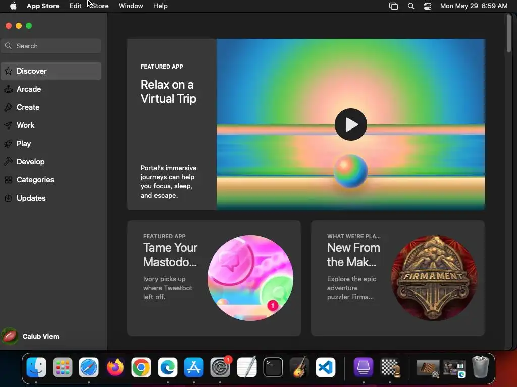Viewport: 517px width, 387px height.
Task: Click the grid icon beside Categories
Action: 8,180
